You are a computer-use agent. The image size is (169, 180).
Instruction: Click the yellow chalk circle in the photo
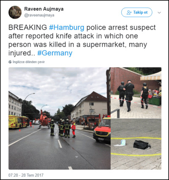click(136, 147)
